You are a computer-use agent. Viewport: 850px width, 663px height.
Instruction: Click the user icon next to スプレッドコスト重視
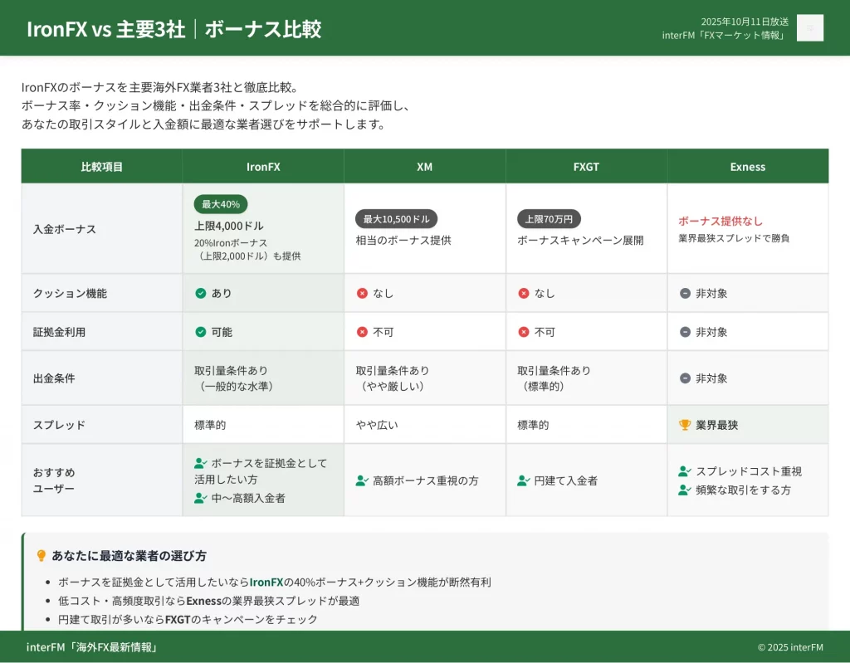click(x=685, y=471)
